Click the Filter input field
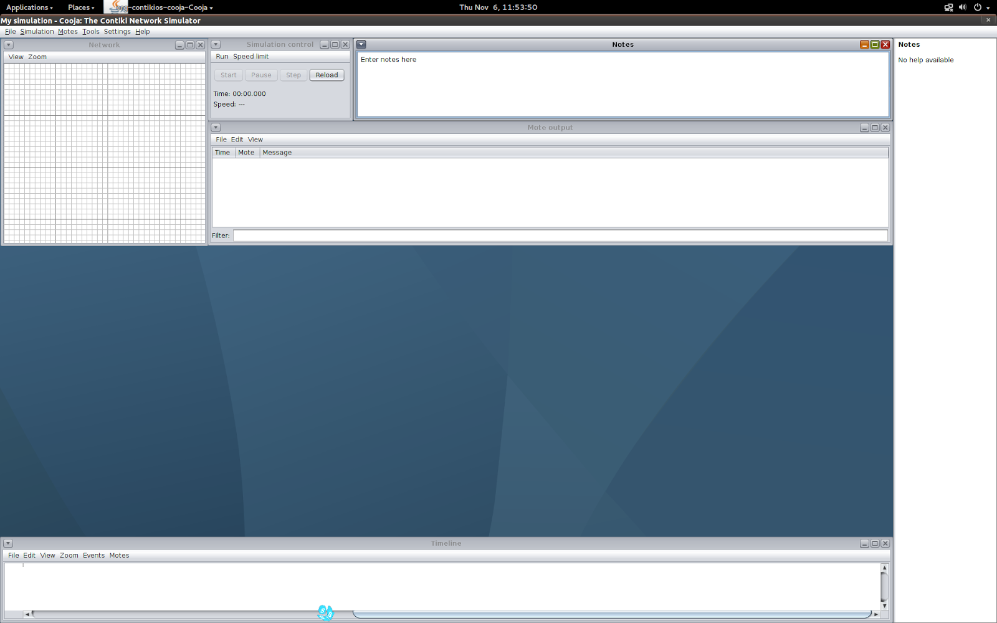The image size is (997, 623). 560,235
